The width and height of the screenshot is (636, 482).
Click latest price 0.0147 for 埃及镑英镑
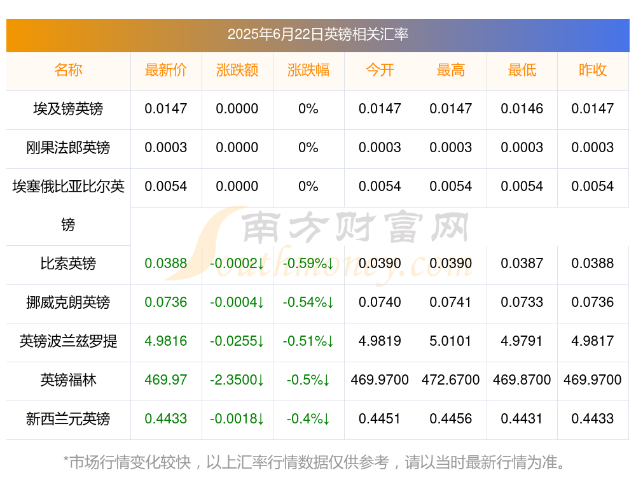pos(166,109)
